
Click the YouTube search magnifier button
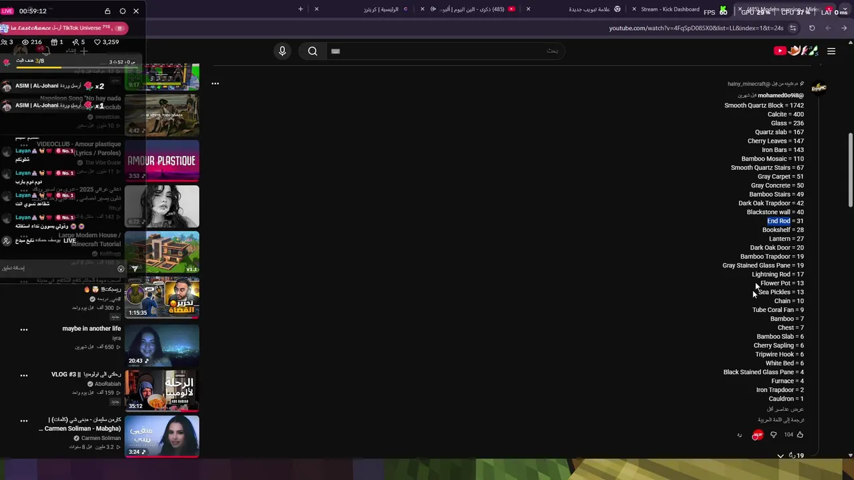point(312,51)
